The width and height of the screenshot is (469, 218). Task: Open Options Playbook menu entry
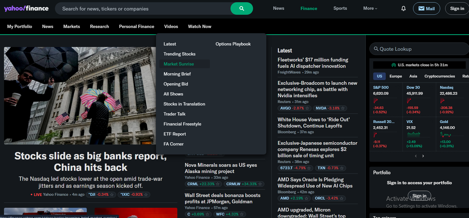[x=233, y=44]
